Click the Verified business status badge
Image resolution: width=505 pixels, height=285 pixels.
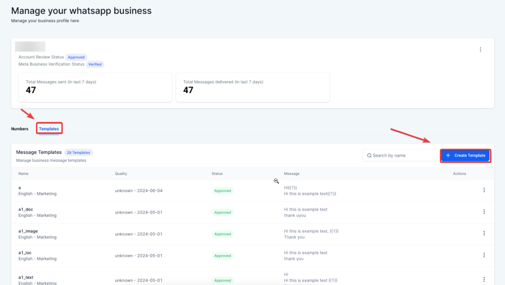coord(95,64)
